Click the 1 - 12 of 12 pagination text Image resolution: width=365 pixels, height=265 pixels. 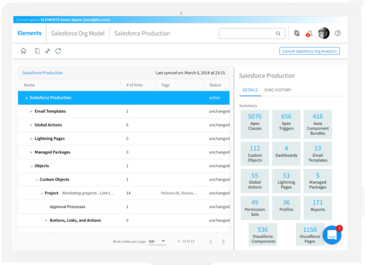click(x=186, y=241)
